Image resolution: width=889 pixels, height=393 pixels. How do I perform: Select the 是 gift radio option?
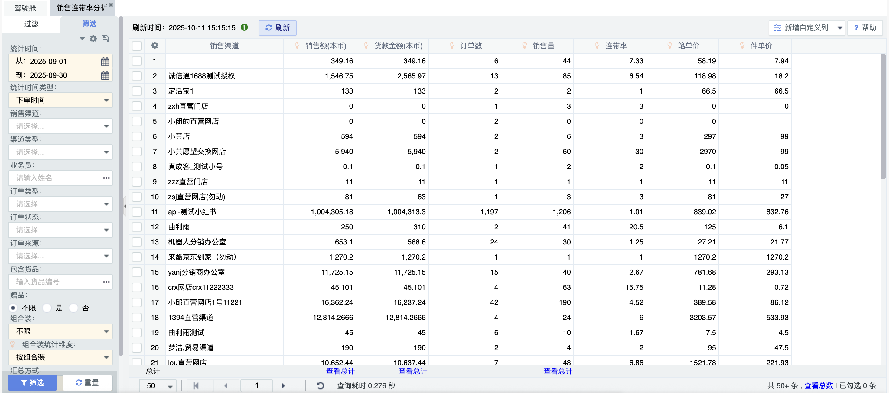[x=47, y=308]
